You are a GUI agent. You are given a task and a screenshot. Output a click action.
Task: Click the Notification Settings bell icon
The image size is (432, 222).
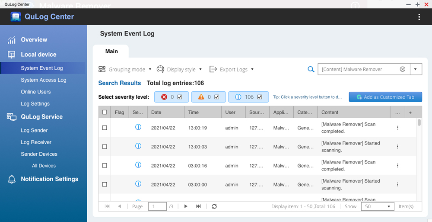click(12, 179)
